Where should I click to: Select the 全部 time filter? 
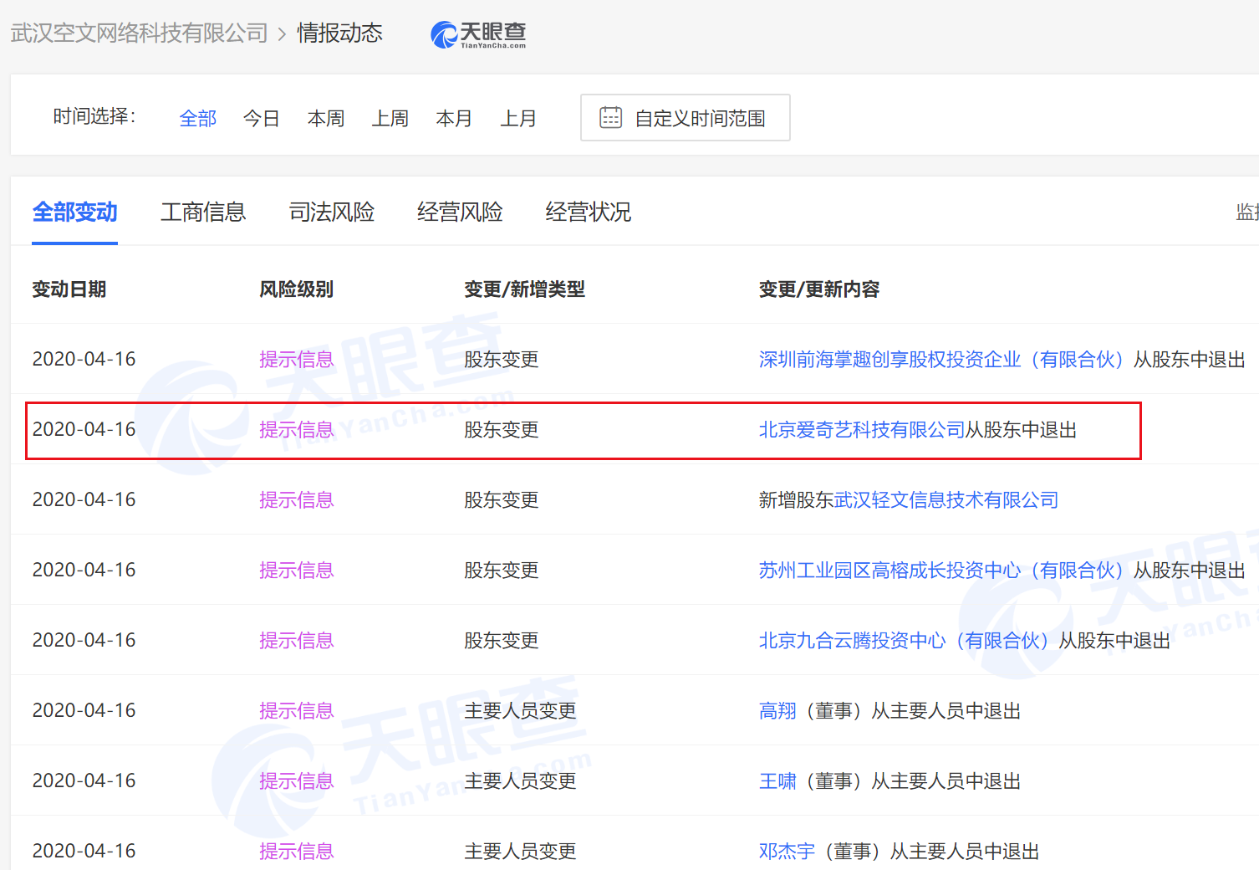[198, 119]
